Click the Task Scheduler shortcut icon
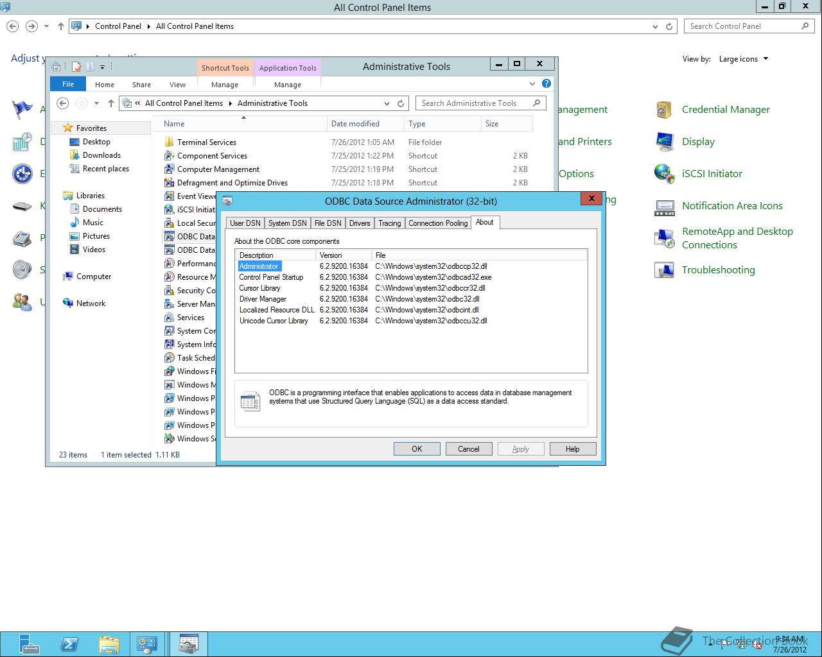Screen dimensions: 822x657 [169, 358]
